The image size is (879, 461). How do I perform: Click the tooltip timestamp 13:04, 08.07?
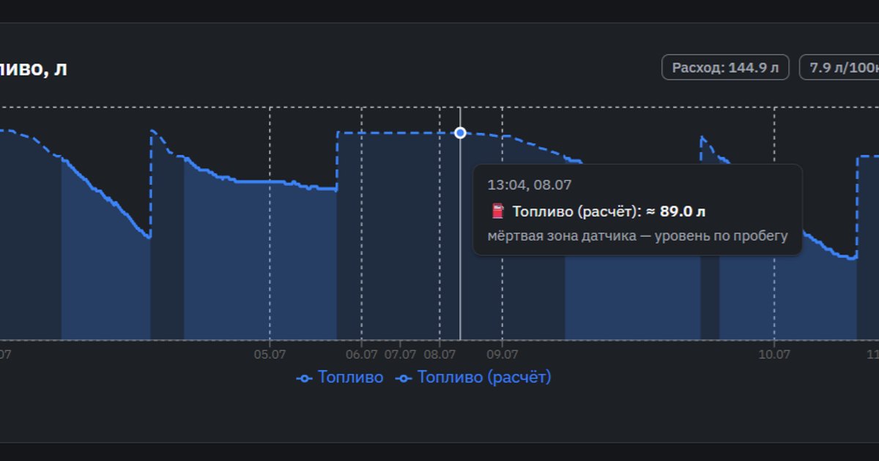pyautogui.click(x=529, y=185)
